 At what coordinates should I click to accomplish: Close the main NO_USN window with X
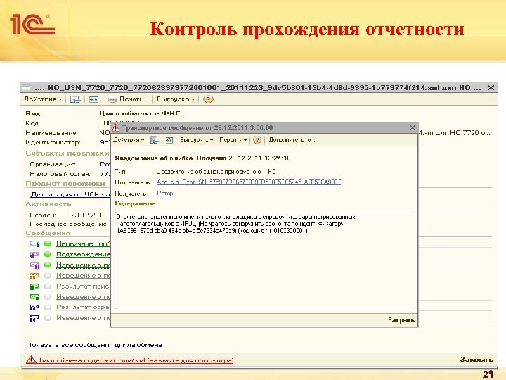(x=491, y=87)
